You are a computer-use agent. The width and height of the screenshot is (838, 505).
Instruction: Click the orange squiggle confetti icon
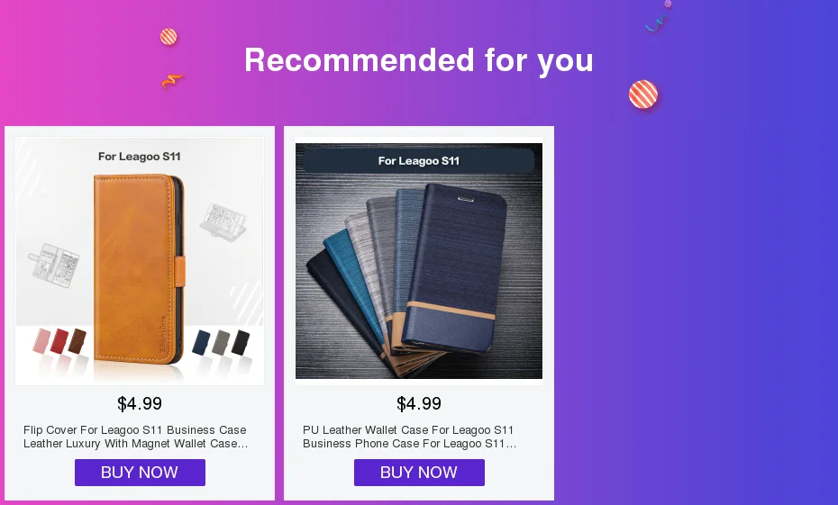click(172, 81)
